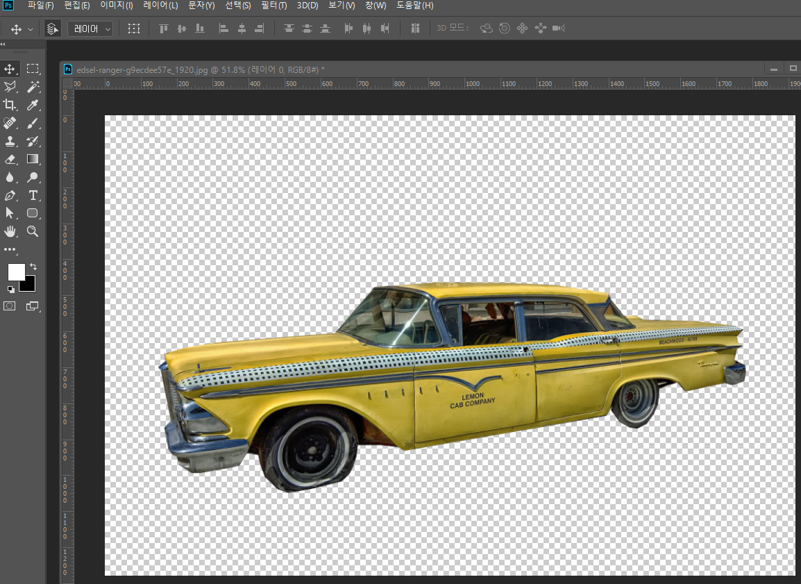801x584 pixels.
Task: Distribute left edges
Action: [x=348, y=28]
